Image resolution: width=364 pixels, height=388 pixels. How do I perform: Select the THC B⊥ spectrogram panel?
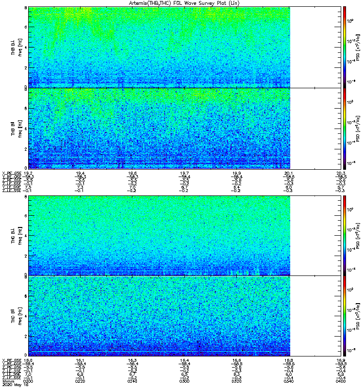point(185,236)
